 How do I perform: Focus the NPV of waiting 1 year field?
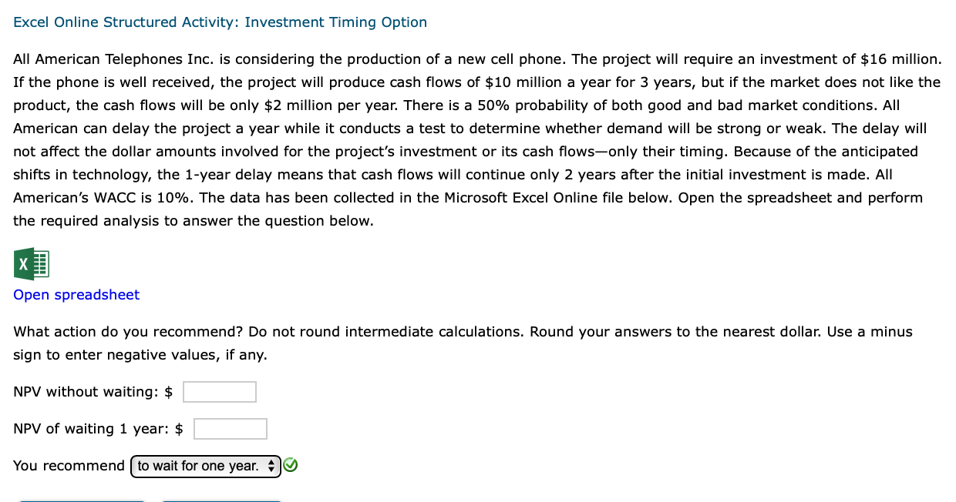pyautogui.click(x=230, y=428)
